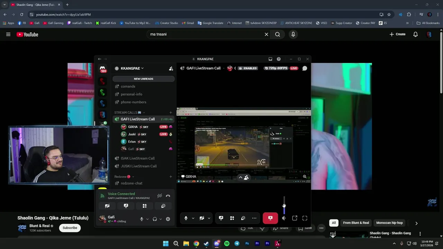This screenshot has width=443, height=249.
Task: Open more options ellipsis in call bar
Action: (x=254, y=218)
